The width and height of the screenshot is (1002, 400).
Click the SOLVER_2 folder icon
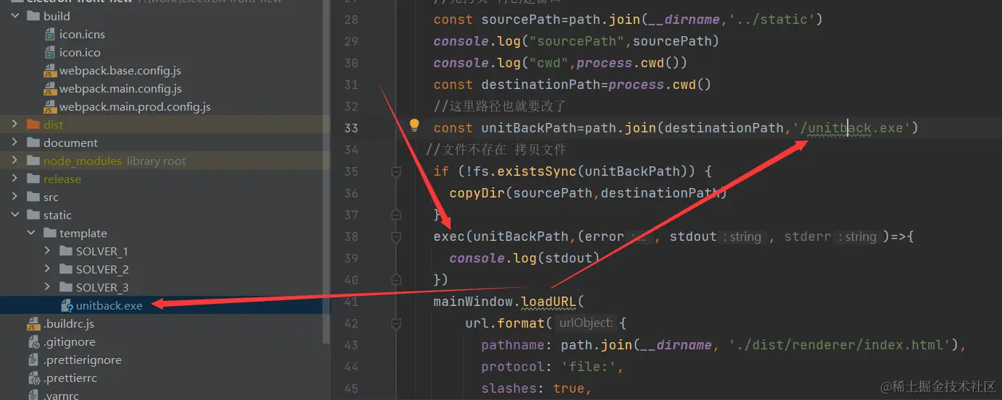click(x=65, y=269)
